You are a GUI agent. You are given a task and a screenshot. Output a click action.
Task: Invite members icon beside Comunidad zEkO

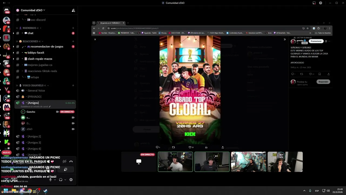73,10
